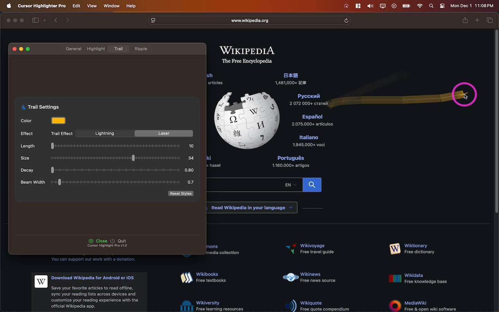Open the Cursor Highlighter Pro menu
Image resolution: width=499 pixels, height=312 pixels.
click(42, 6)
